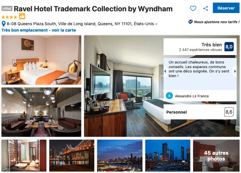The height and width of the screenshot is (173, 241).
Task: Click the share icon
Action: point(206,8)
